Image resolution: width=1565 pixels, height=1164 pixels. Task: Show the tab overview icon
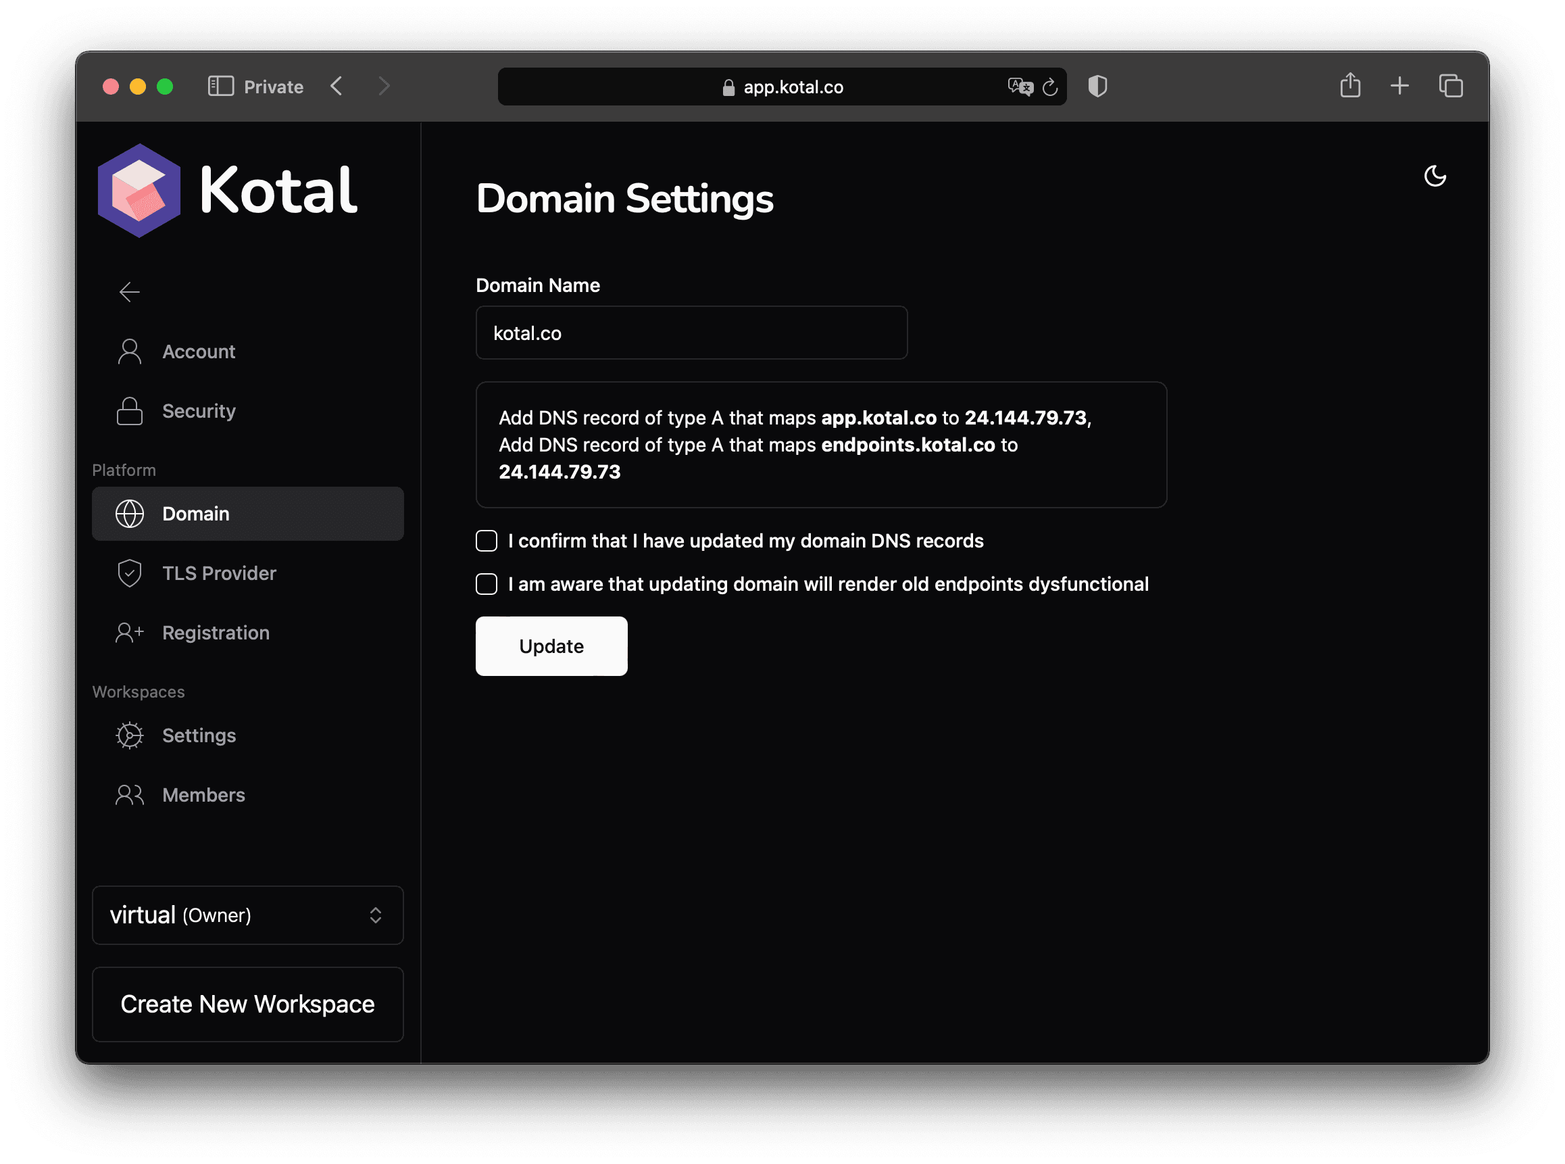point(1451,86)
